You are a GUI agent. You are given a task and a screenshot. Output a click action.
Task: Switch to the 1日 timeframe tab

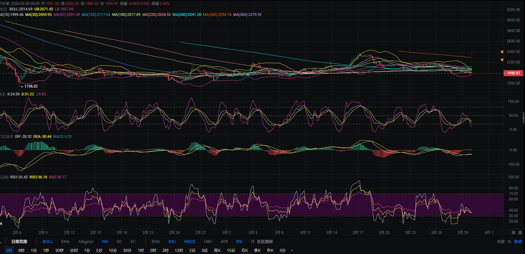(x=34, y=250)
